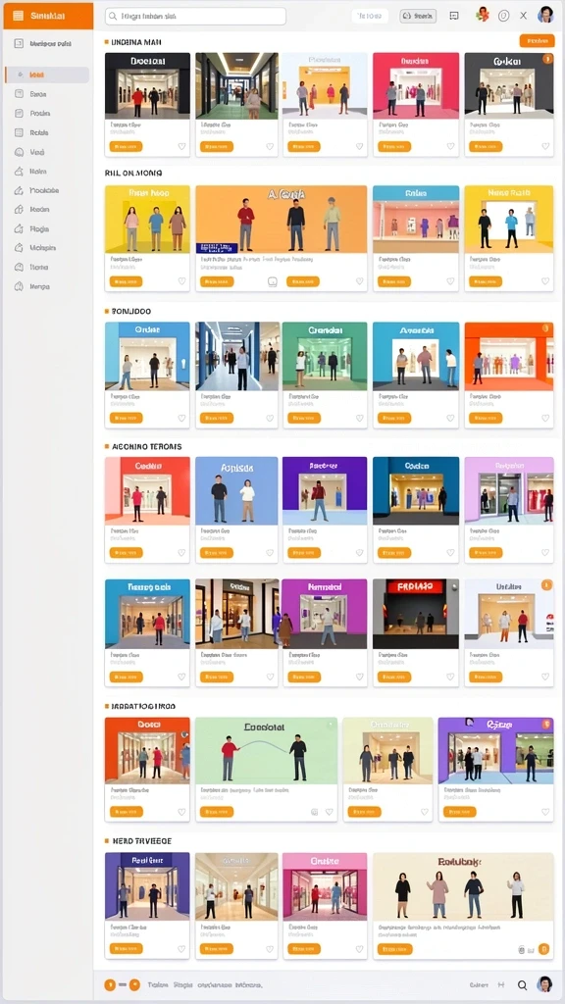Click the circular help icon in header

[x=504, y=16]
